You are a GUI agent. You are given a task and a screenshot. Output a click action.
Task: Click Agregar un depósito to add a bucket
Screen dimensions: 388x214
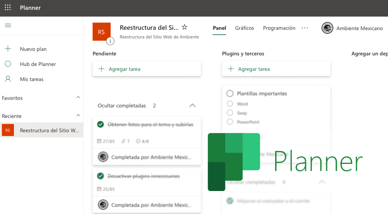click(370, 54)
